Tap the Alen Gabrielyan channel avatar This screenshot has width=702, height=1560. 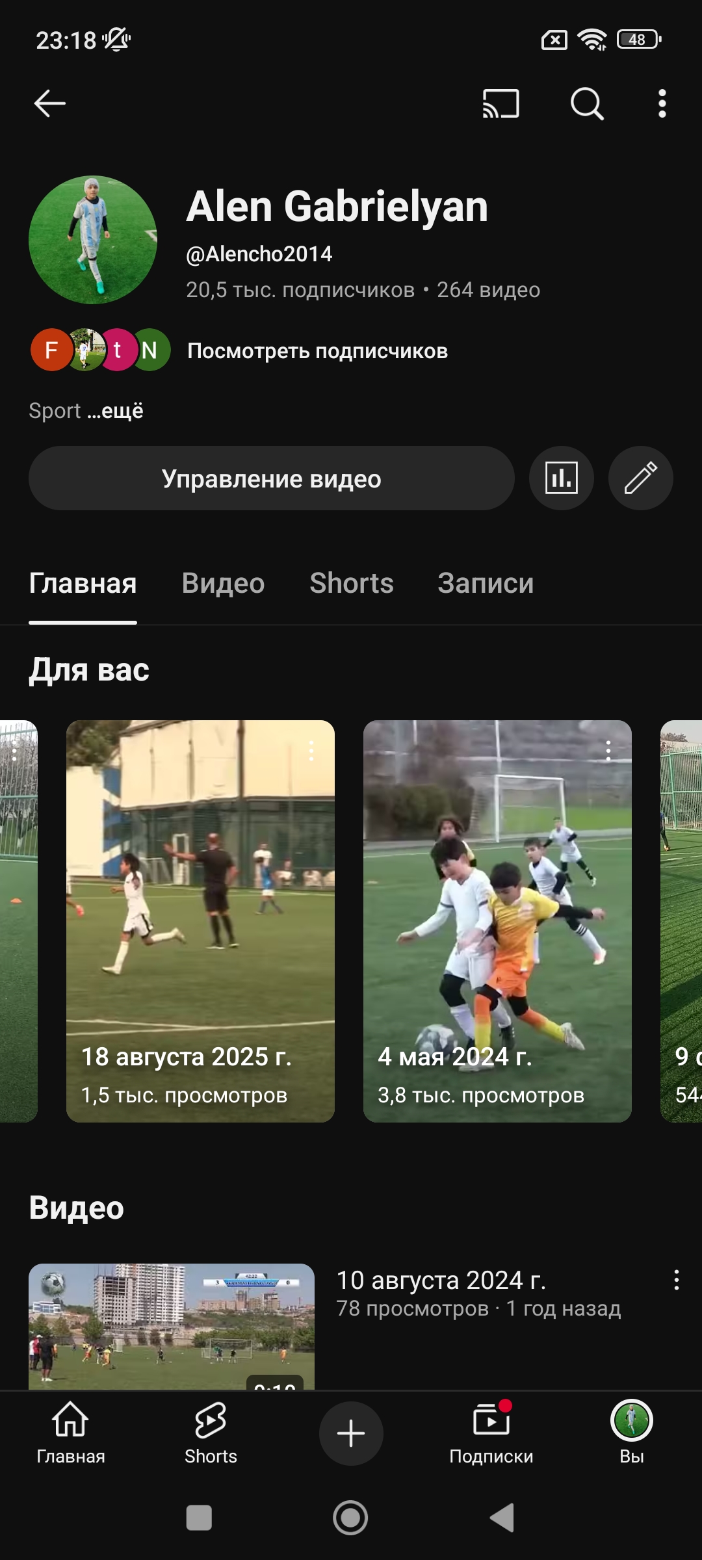tap(93, 240)
